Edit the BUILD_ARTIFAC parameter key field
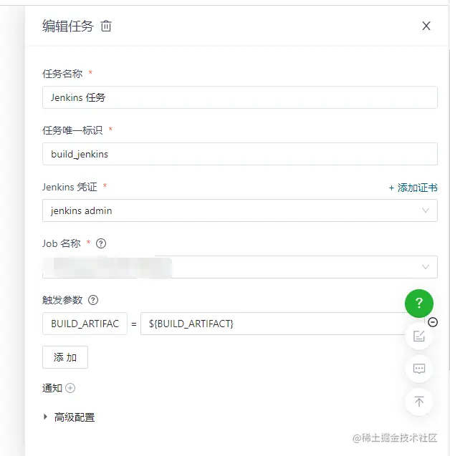This screenshot has height=456, width=450. pos(85,324)
